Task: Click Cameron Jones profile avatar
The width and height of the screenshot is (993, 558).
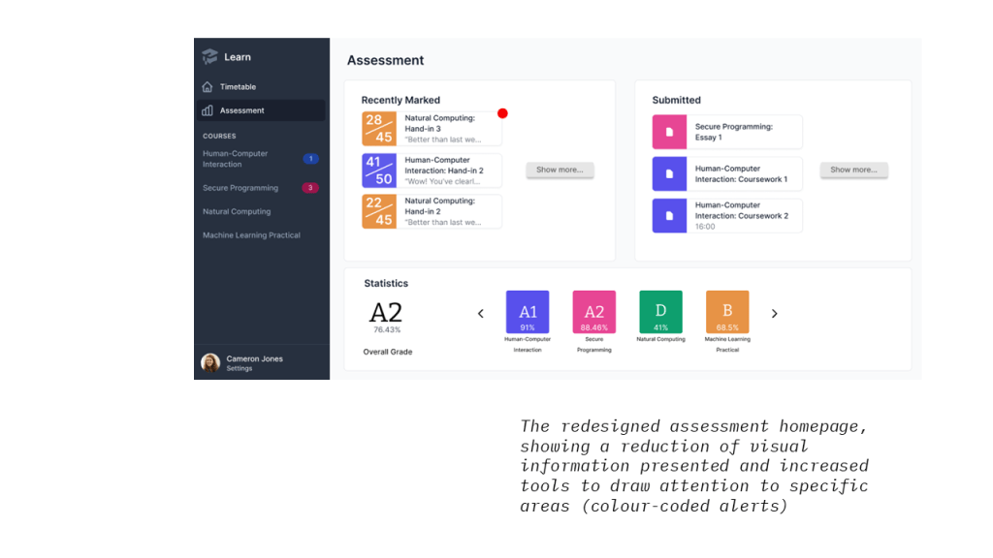Action: point(210,363)
